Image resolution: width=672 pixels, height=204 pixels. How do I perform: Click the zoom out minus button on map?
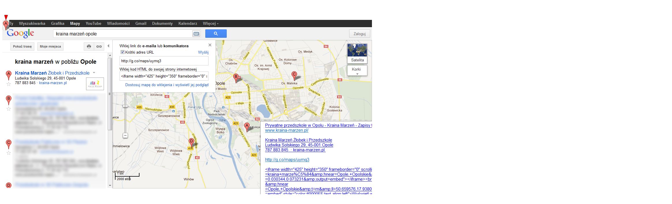[125, 135]
